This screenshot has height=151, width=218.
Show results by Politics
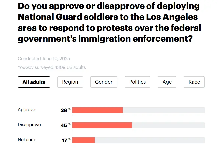tap(138, 82)
